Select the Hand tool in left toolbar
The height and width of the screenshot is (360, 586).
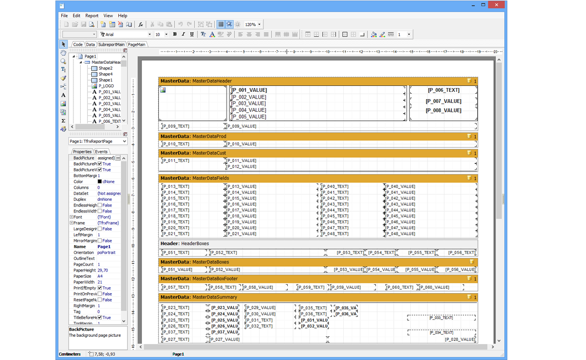click(63, 53)
